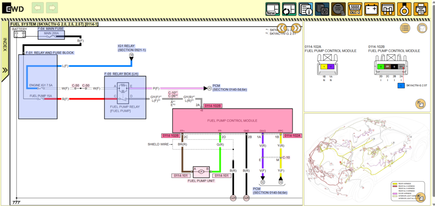Screen dimensions: 435x206
Task: Click the 'FUEL PUMP 15A' fuse label
Action: point(40,96)
